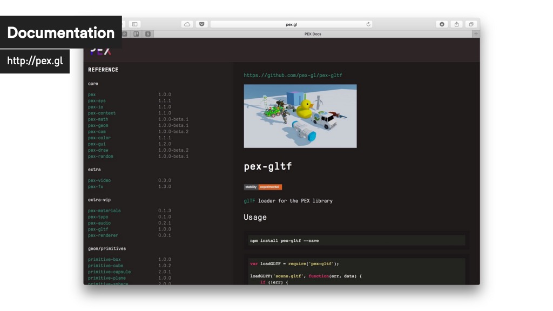Viewport: 553px width, 311px height.
Task: Toggle the Safari sidebar button
Action: 134,24
